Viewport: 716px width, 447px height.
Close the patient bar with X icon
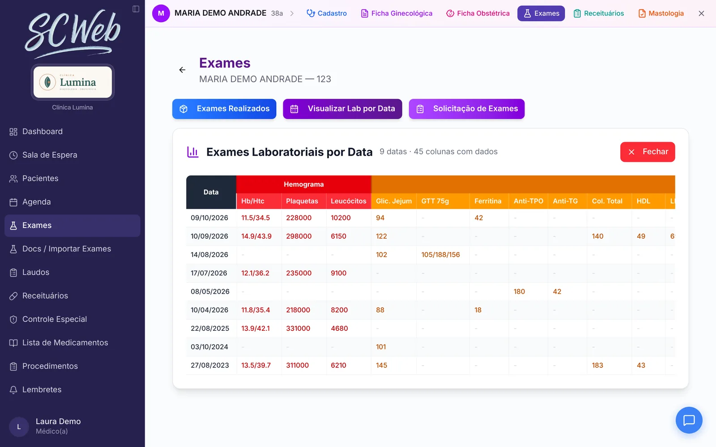coord(701,13)
